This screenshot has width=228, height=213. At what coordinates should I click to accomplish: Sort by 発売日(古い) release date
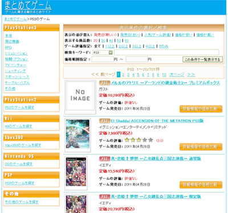(131, 35)
